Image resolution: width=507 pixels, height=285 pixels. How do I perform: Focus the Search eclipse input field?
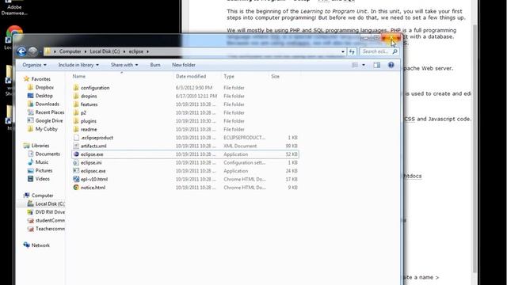pos(375,51)
